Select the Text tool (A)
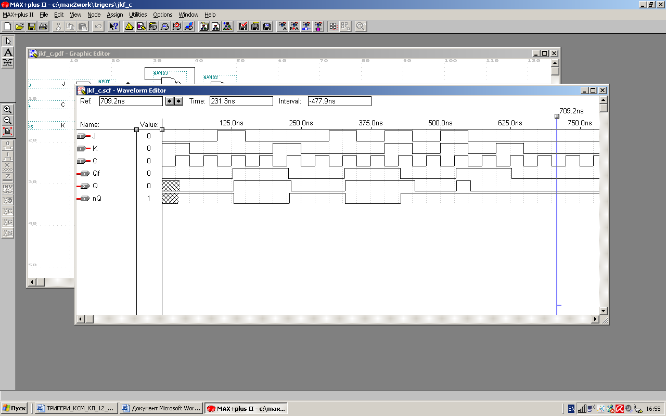The height and width of the screenshot is (416, 666). click(x=8, y=52)
